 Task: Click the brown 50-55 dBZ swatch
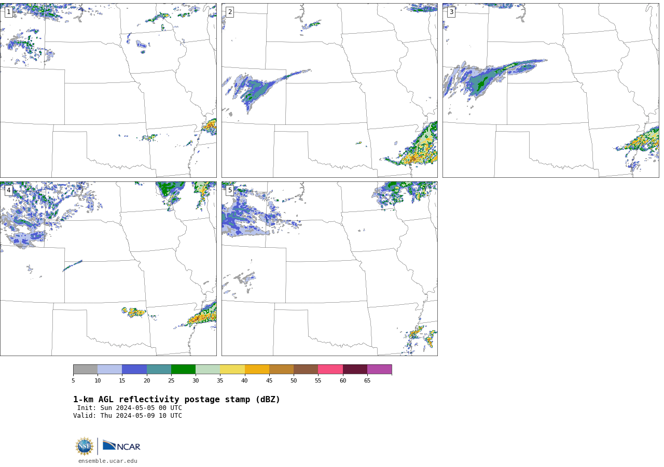coord(306,369)
